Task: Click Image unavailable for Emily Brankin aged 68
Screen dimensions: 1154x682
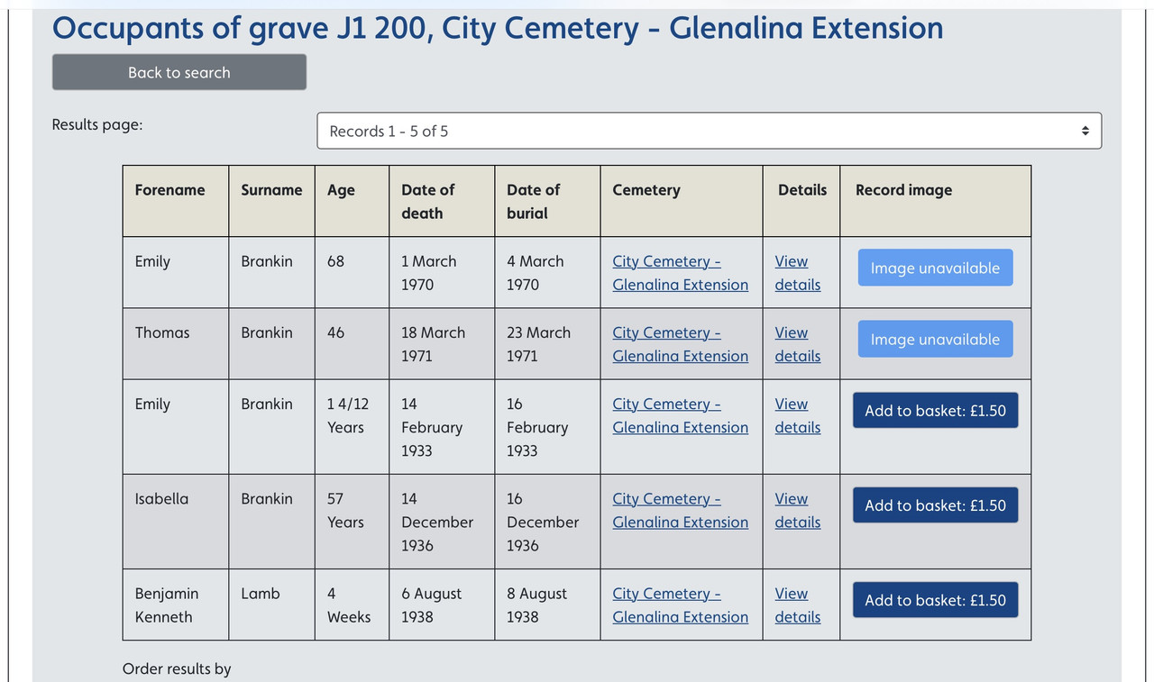Action: point(935,268)
